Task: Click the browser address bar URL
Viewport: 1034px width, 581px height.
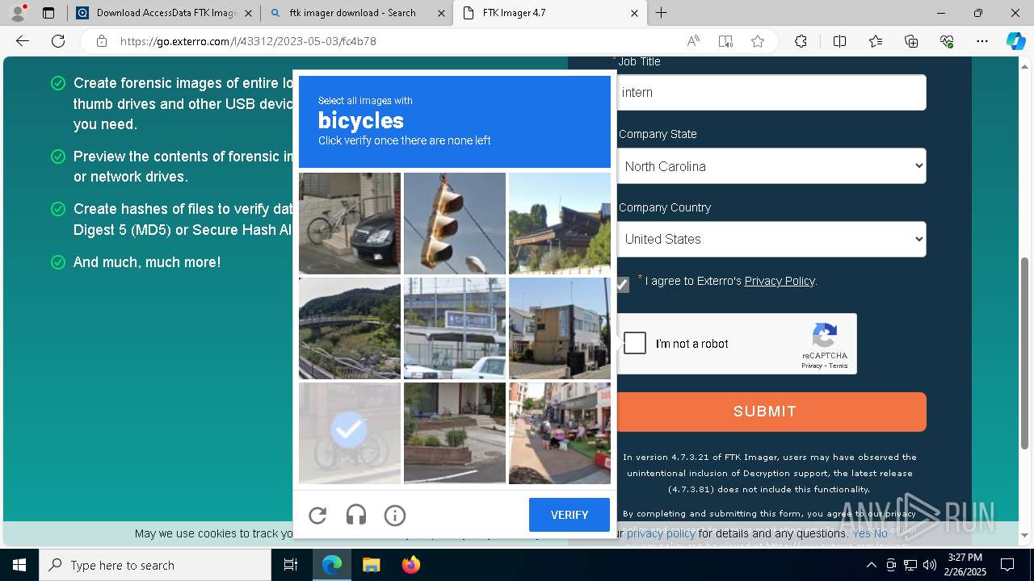Action: coord(249,41)
